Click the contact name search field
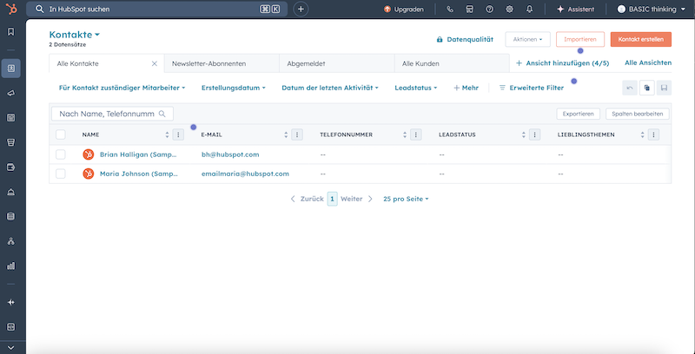Viewport: 695px width, 354px height. pos(107,114)
